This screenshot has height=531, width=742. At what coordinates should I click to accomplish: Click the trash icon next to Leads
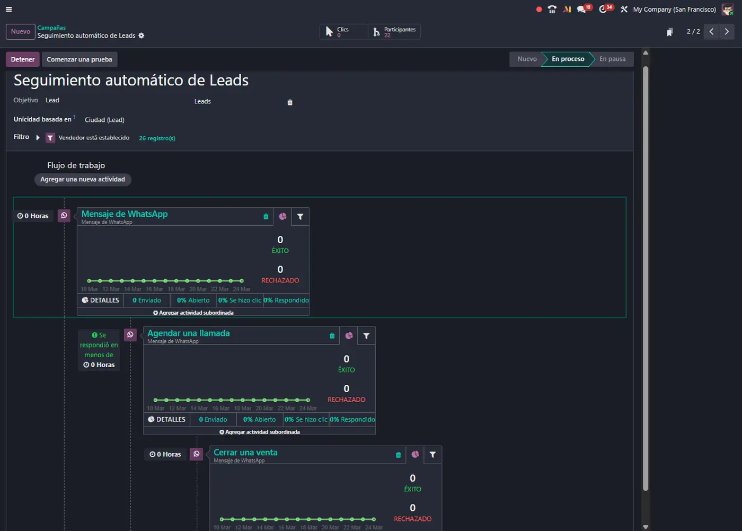click(290, 102)
